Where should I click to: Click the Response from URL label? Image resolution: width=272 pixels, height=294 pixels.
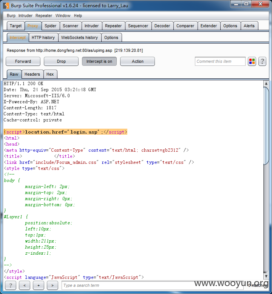coord(75,50)
